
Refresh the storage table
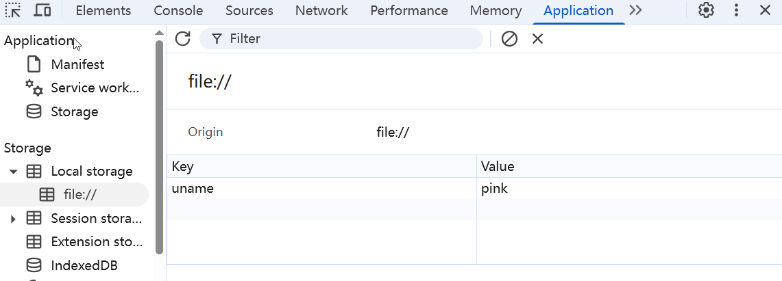tap(183, 39)
